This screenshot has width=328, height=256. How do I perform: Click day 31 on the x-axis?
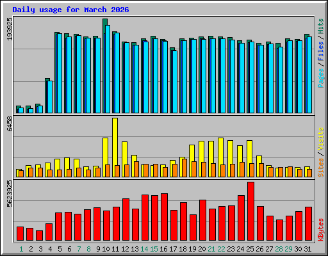(307, 249)
